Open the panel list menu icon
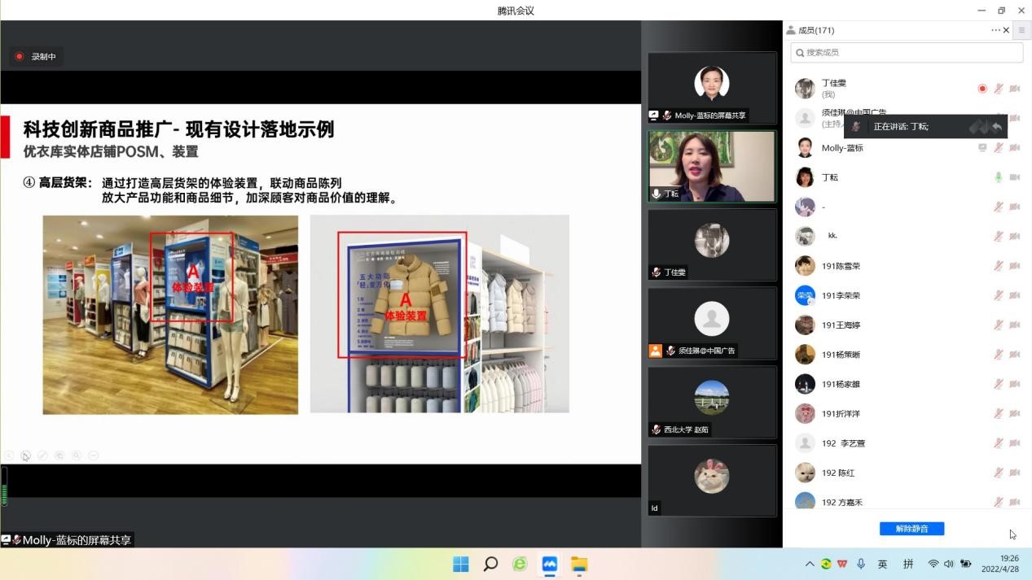This screenshot has height=580, width=1032. tap(1021, 30)
